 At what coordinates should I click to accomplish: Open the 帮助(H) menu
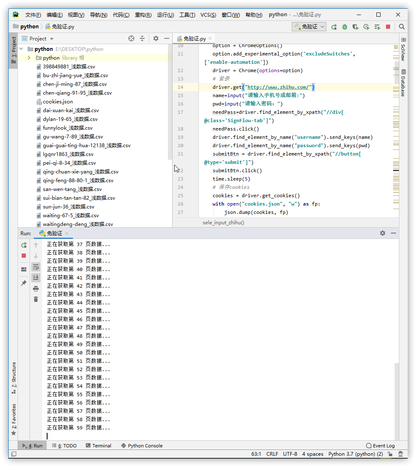click(254, 15)
